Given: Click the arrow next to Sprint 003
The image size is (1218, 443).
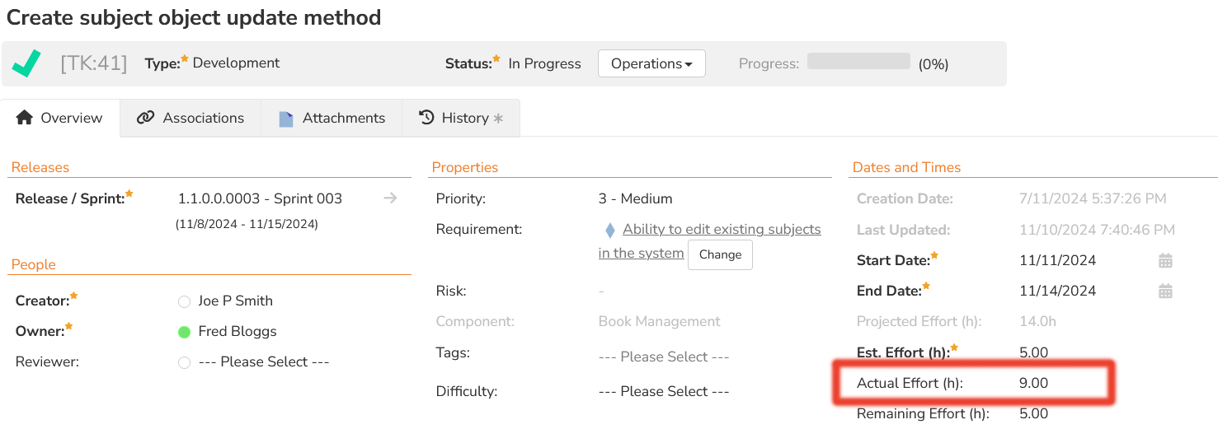Looking at the screenshot, I should 391,198.
